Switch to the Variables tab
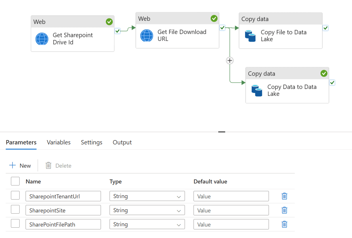The width and height of the screenshot is (352, 238). coord(59,142)
